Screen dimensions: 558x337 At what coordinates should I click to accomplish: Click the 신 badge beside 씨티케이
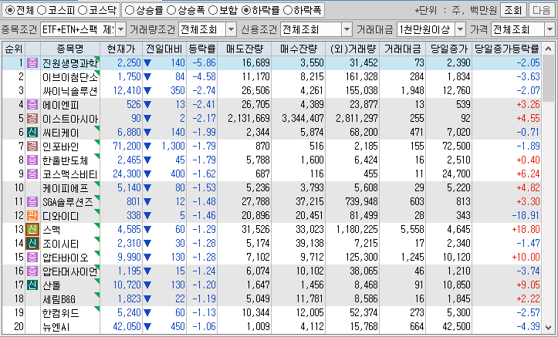(x=32, y=132)
